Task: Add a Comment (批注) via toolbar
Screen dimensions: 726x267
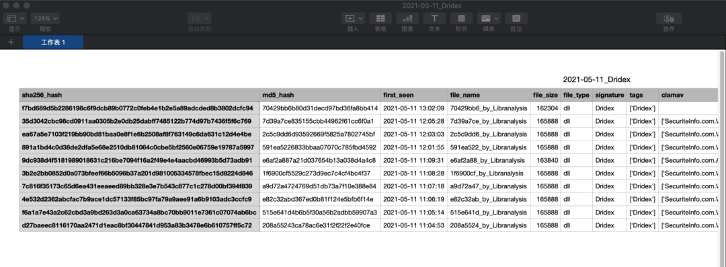Action: (x=516, y=19)
